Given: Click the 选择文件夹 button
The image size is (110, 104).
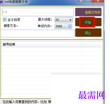Looking at the screenshot, I should (x=88, y=12).
